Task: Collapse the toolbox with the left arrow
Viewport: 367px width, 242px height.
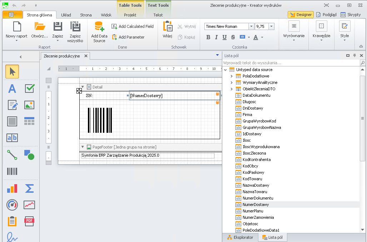Action: [21, 57]
